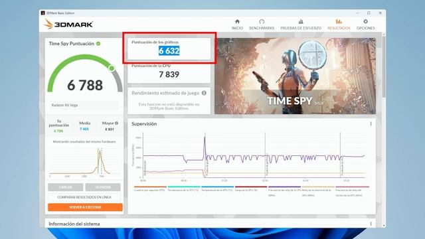The width and height of the screenshot is (425, 239).
Task: Click the Mayor score 8 801
Action: point(110,129)
